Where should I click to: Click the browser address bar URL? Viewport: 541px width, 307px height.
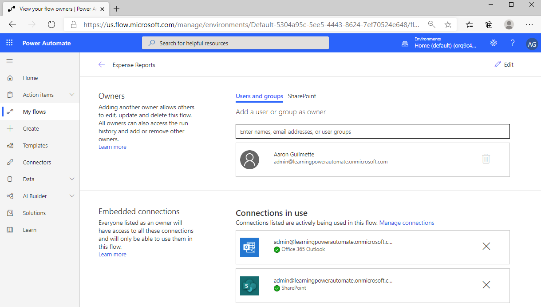[251, 25]
